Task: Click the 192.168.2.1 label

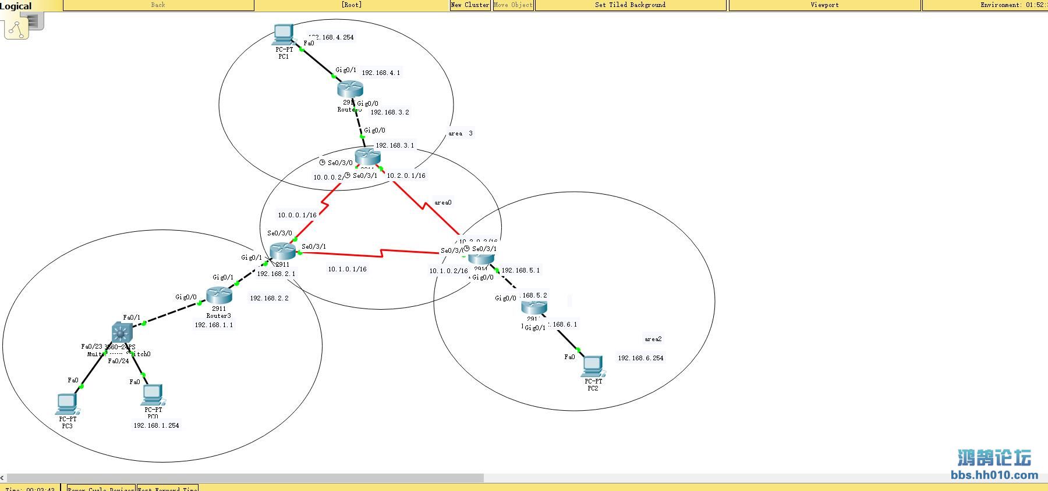Action: point(276,274)
